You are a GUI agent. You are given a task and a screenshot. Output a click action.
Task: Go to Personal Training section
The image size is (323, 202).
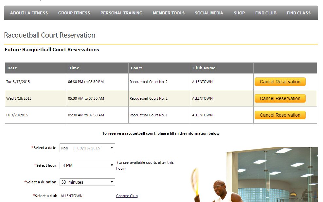(x=121, y=13)
